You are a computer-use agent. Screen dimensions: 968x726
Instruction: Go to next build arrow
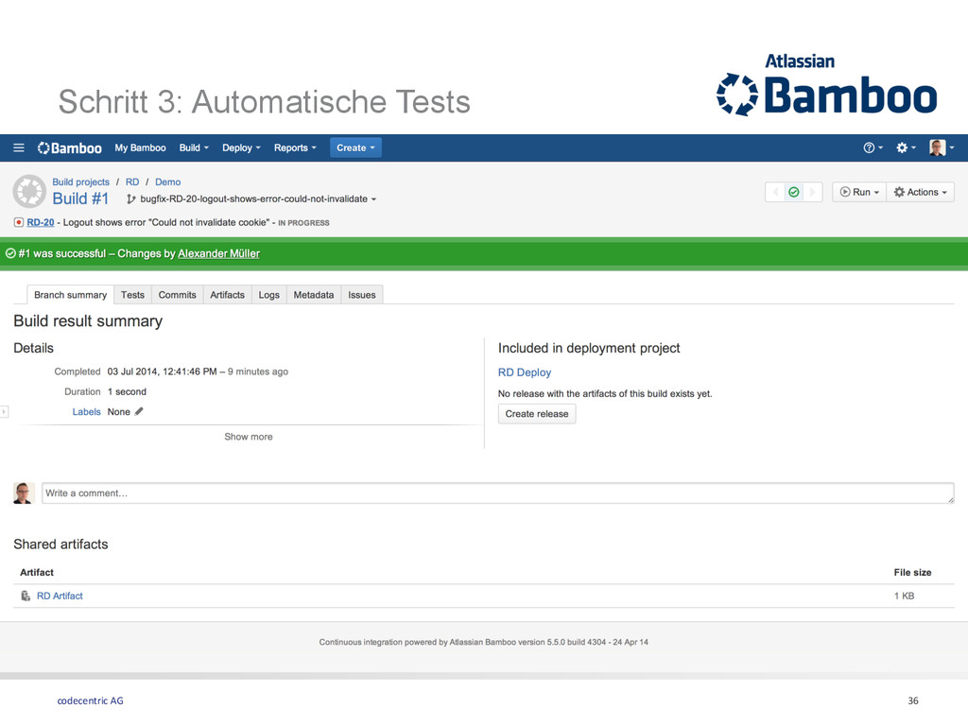tap(812, 192)
